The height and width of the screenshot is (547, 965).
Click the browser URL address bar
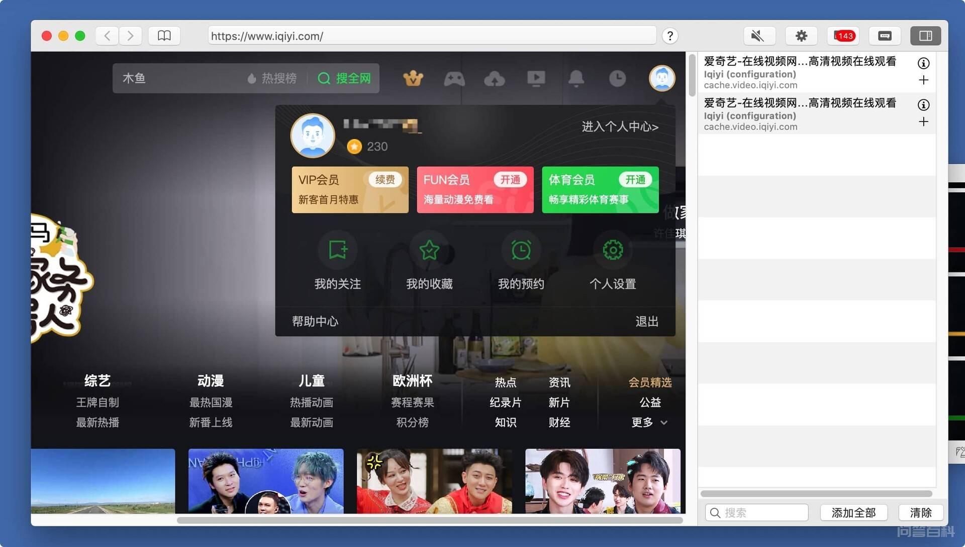click(x=432, y=36)
